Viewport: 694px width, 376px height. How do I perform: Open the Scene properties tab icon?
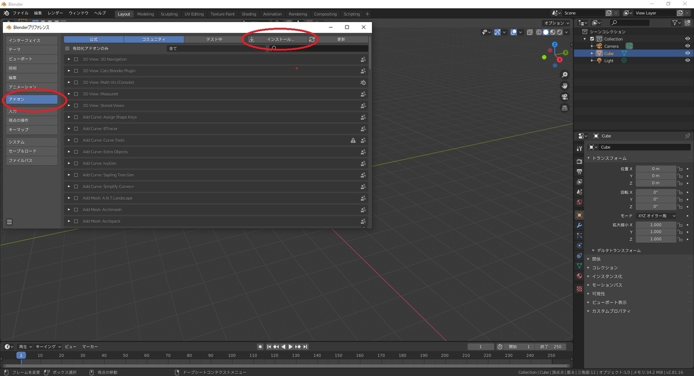[579, 192]
